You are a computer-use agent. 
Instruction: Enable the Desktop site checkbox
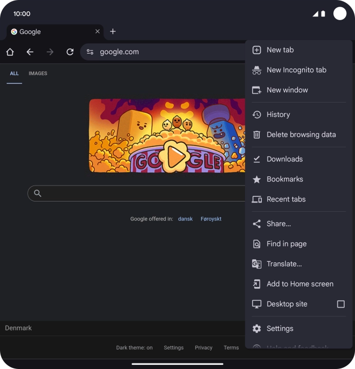point(341,304)
